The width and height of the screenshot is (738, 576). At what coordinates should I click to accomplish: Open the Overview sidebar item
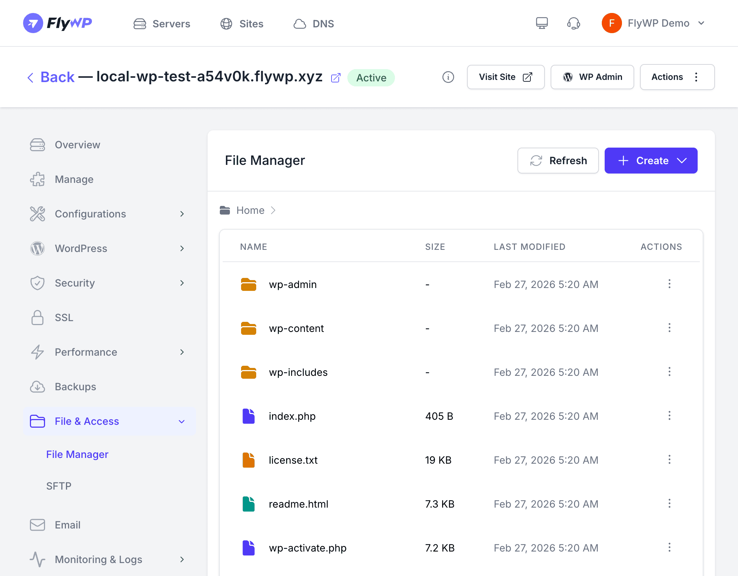pyautogui.click(x=110, y=145)
